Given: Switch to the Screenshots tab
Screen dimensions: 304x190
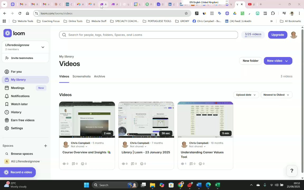Looking at the screenshot, I should coord(82,76).
